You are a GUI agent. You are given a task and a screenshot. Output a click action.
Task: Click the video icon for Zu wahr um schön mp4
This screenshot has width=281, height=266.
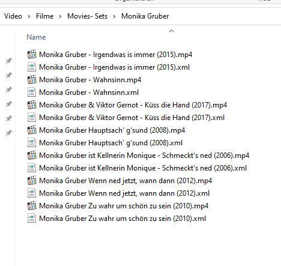[x=32, y=205]
